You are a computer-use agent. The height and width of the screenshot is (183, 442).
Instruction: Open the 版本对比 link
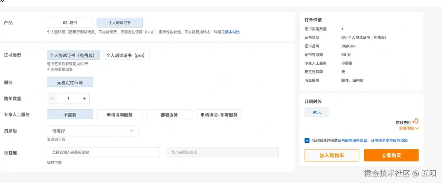coord(232,32)
